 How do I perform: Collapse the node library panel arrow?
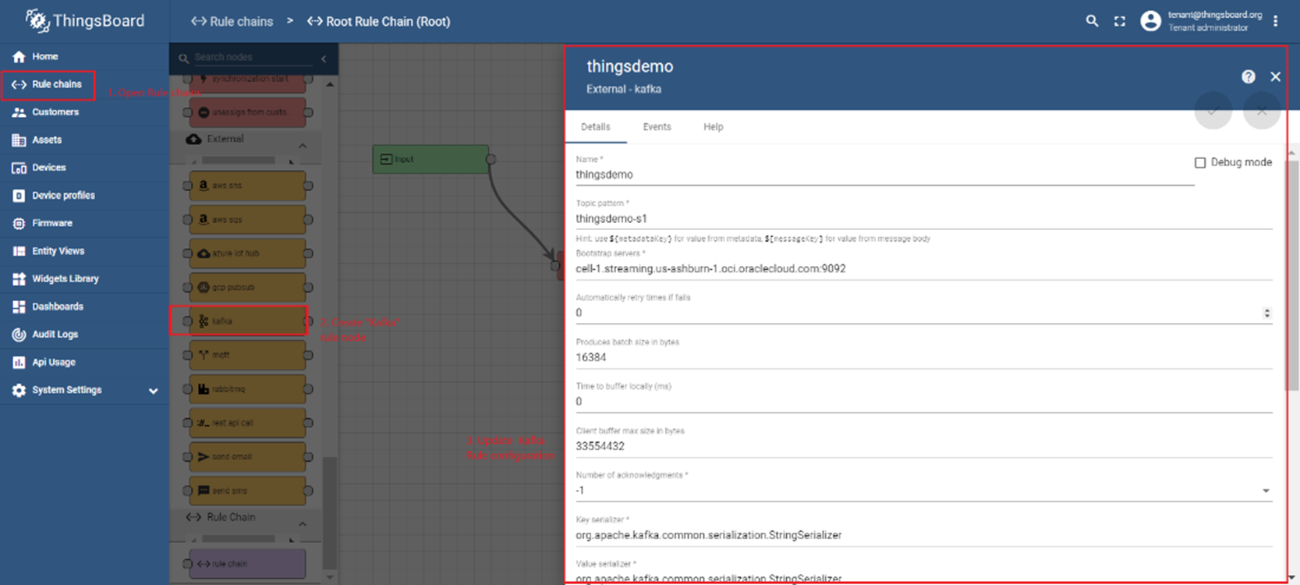(324, 58)
